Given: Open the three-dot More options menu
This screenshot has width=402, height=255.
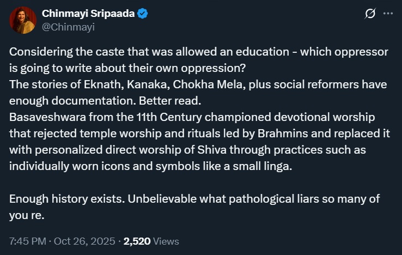Looking at the screenshot, I should pyautogui.click(x=388, y=14).
